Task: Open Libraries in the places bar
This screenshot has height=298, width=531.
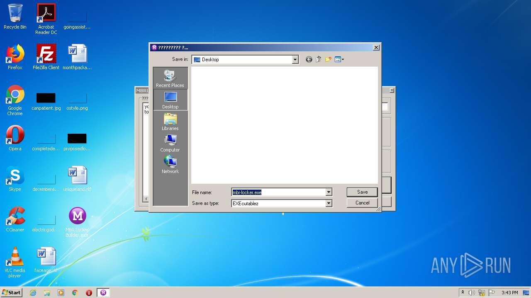Action: [x=170, y=122]
